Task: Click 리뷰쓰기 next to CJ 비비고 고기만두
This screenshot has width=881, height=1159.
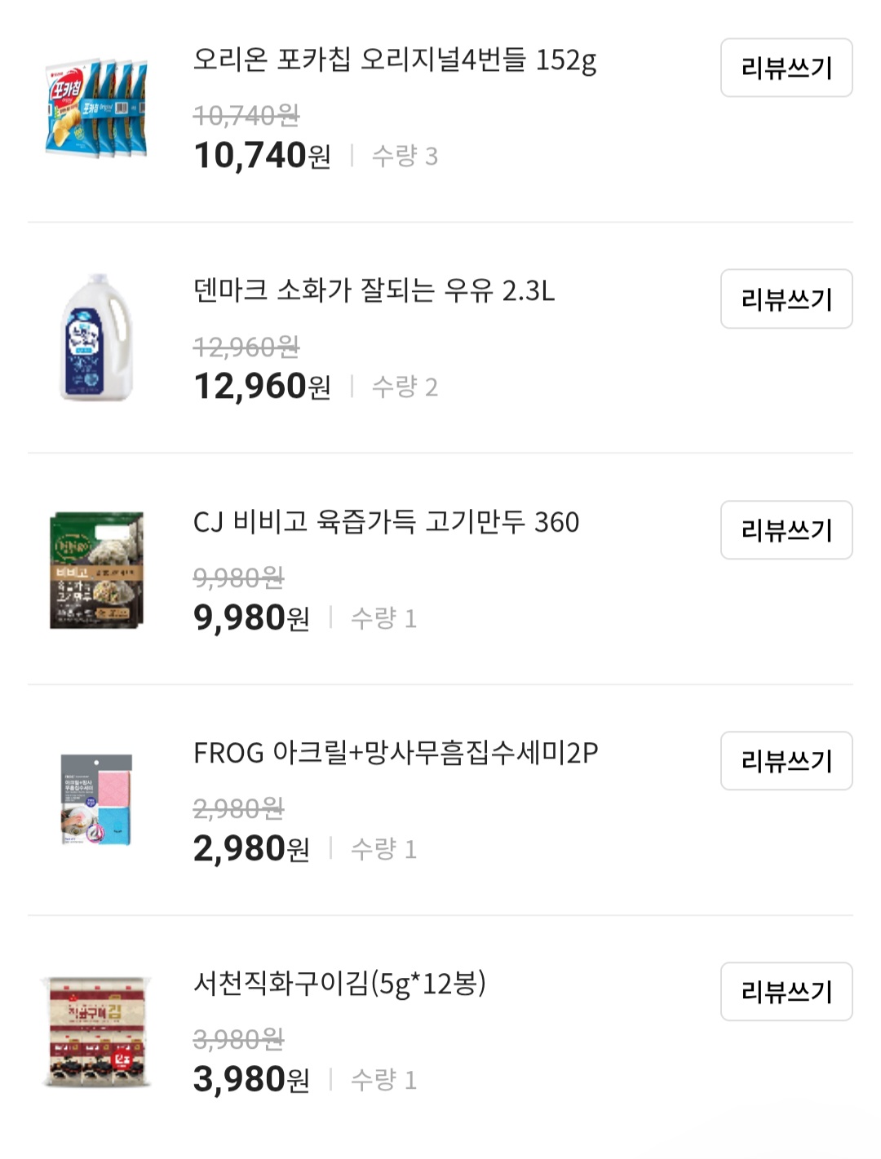Action: tap(786, 530)
